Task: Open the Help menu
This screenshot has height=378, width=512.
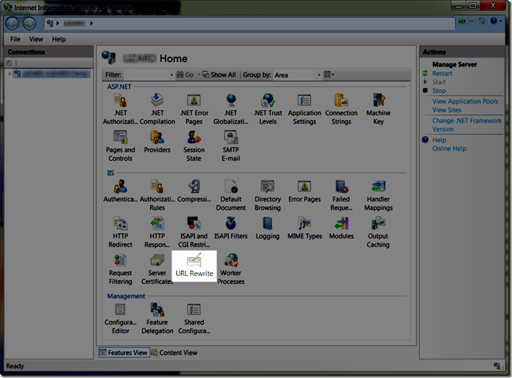Action: (59, 39)
